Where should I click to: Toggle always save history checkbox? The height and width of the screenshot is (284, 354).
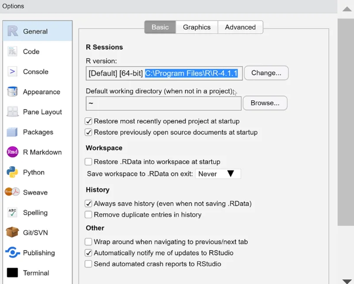(88, 203)
